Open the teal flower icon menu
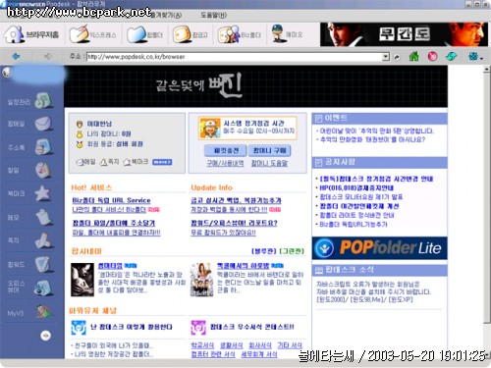The width and height of the screenshot is (491, 368). pos(475,57)
